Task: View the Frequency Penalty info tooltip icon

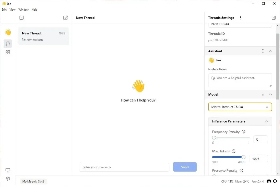Action: point(244,132)
